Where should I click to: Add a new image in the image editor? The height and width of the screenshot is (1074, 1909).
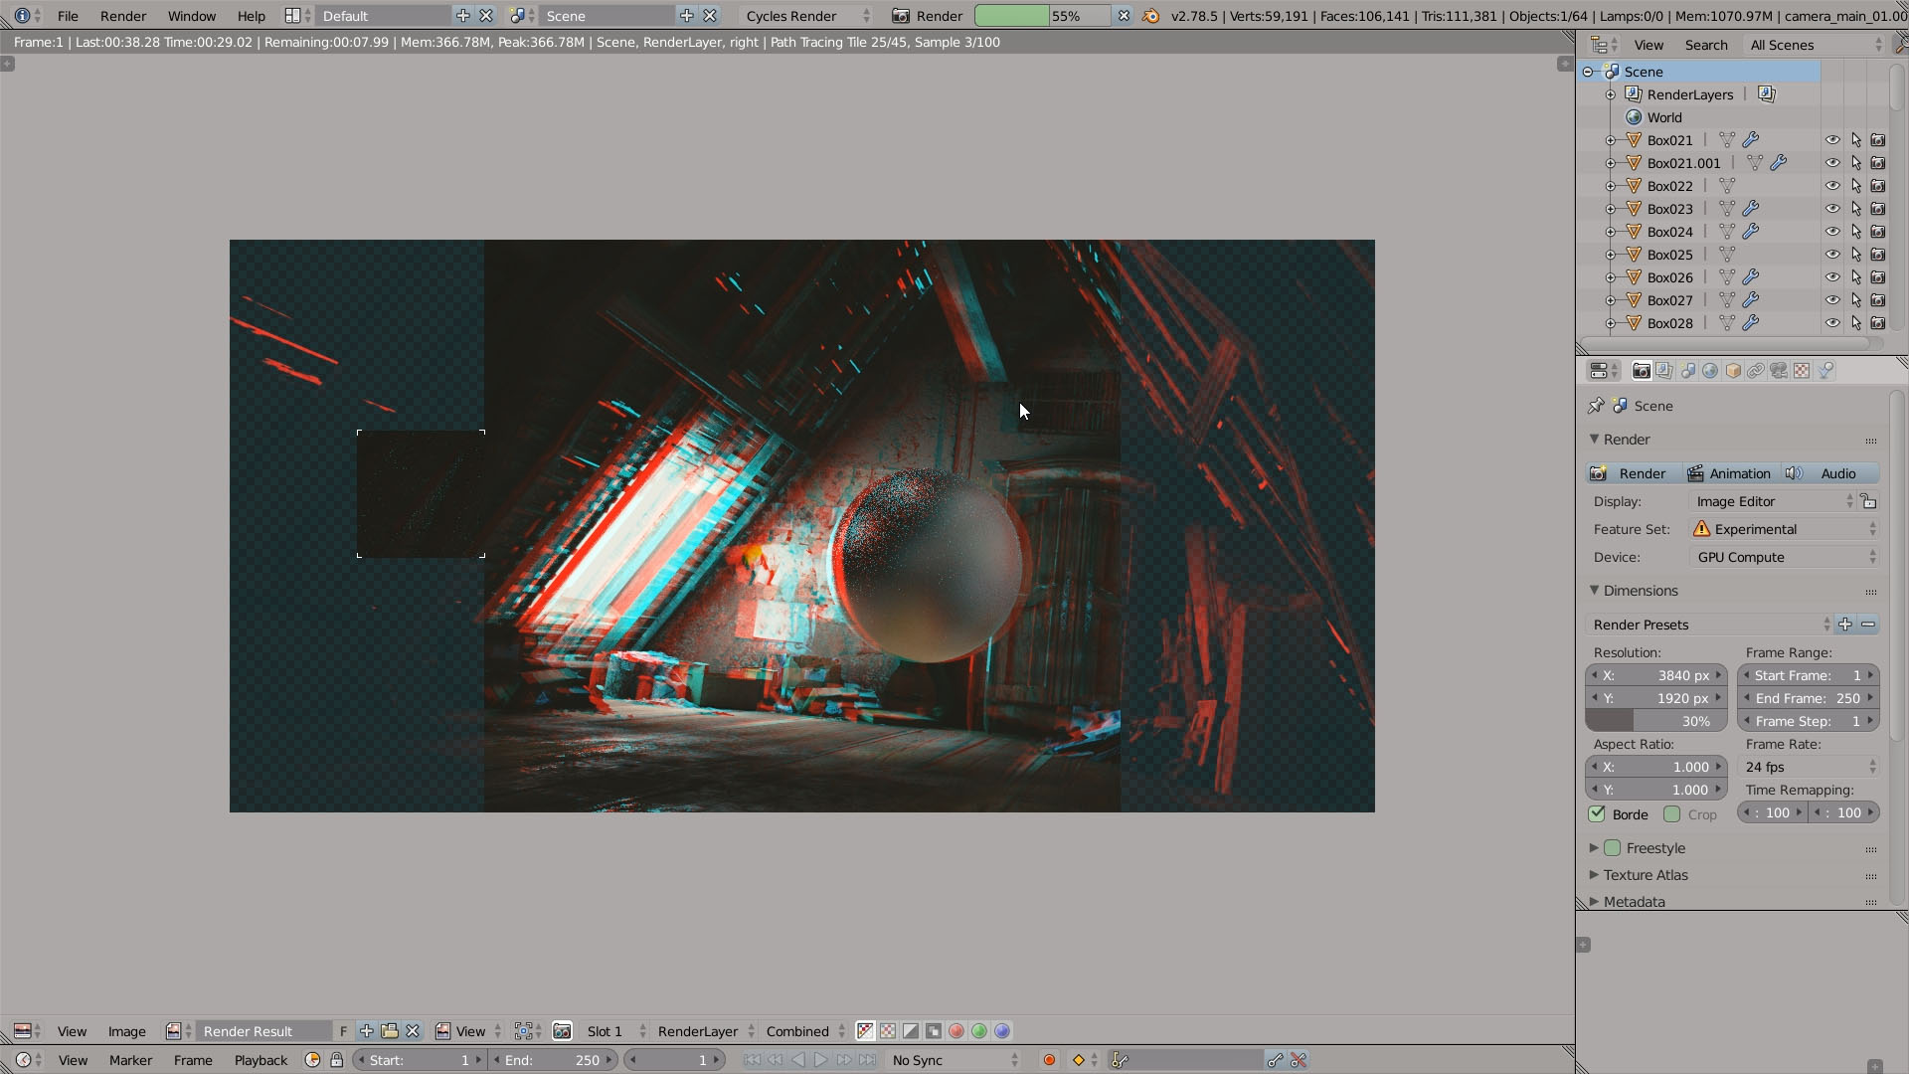[367, 1031]
